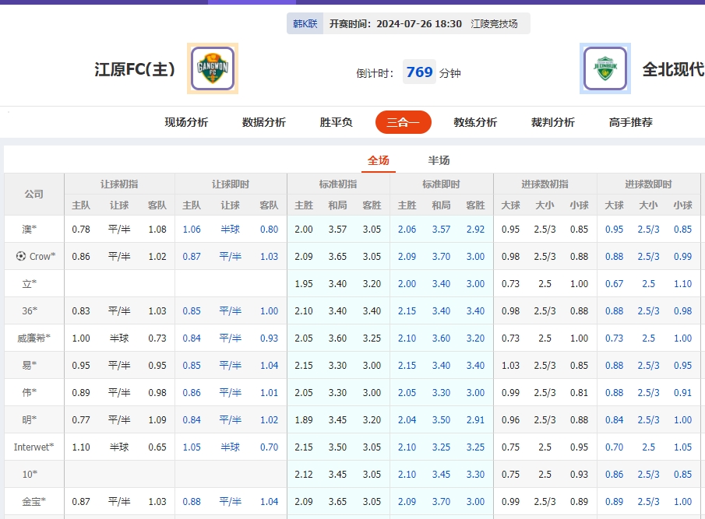Open the 教练分析 tab
This screenshot has height=519, width=705.
coord(474,122)
